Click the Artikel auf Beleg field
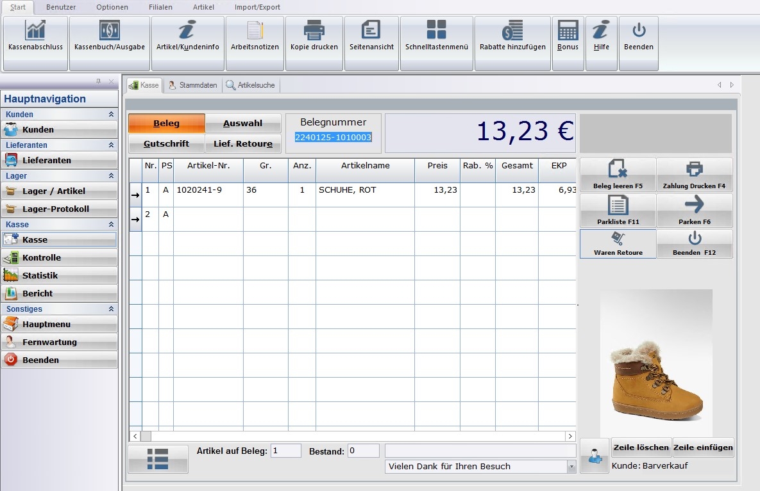 coord(285,451)
